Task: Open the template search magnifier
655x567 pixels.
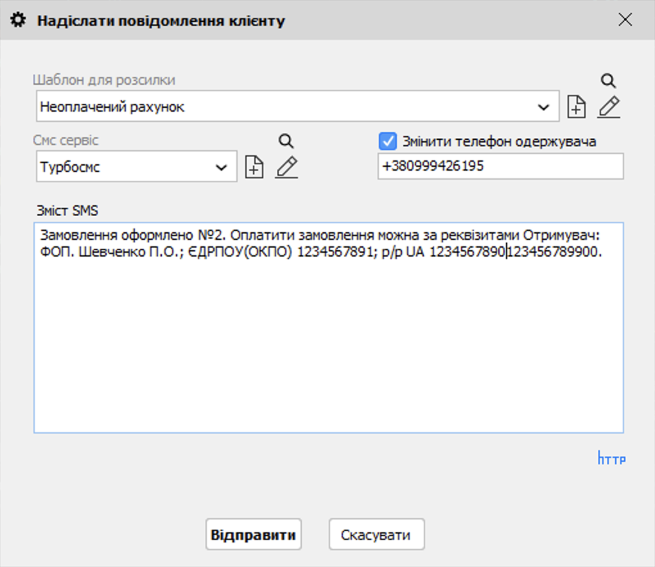Action: [x=608, y=80]
